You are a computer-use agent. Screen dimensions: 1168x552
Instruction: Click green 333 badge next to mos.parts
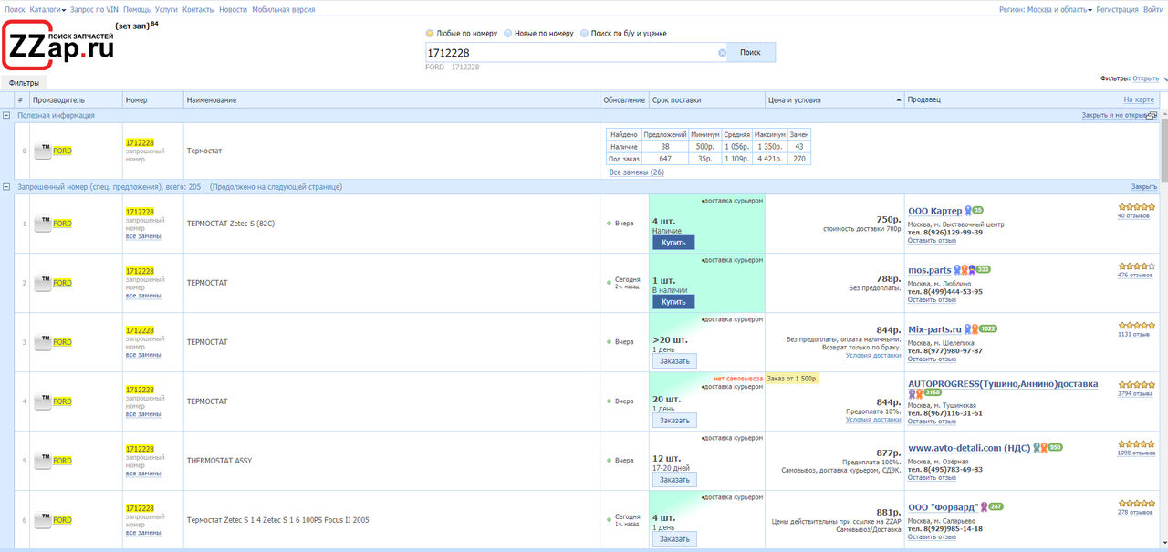point(984,269)
